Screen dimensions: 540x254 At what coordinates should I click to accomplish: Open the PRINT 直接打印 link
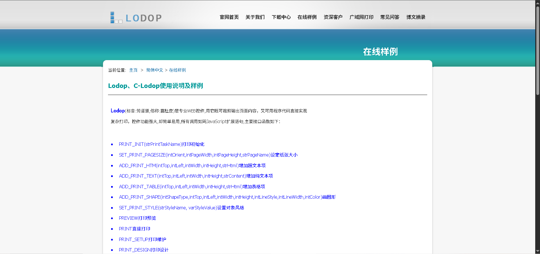pos(134,229)
